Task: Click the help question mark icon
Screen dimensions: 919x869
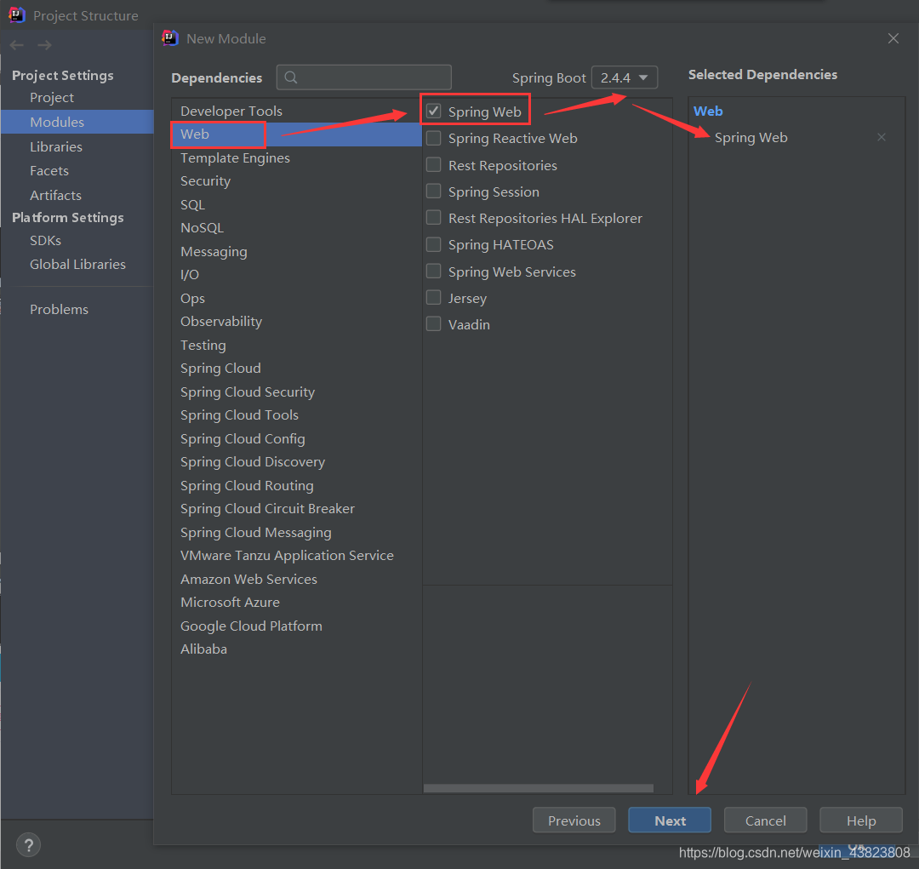Action: click(28, 845)
